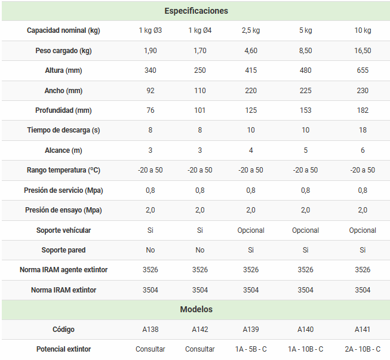The height and width of the screenshot is (360, 390).
Task: Click the Rango temperatura (ºC) label
Action: (x=63, y=170)
